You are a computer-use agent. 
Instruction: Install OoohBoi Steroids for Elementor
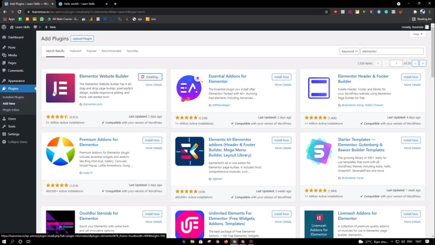coord(152,214)
